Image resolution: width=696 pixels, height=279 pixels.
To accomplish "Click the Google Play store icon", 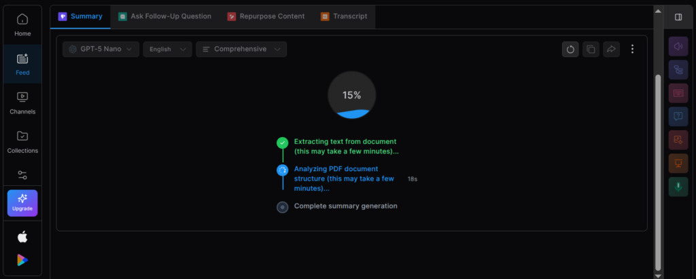I will pyautogui.click(x=22, y=260).
